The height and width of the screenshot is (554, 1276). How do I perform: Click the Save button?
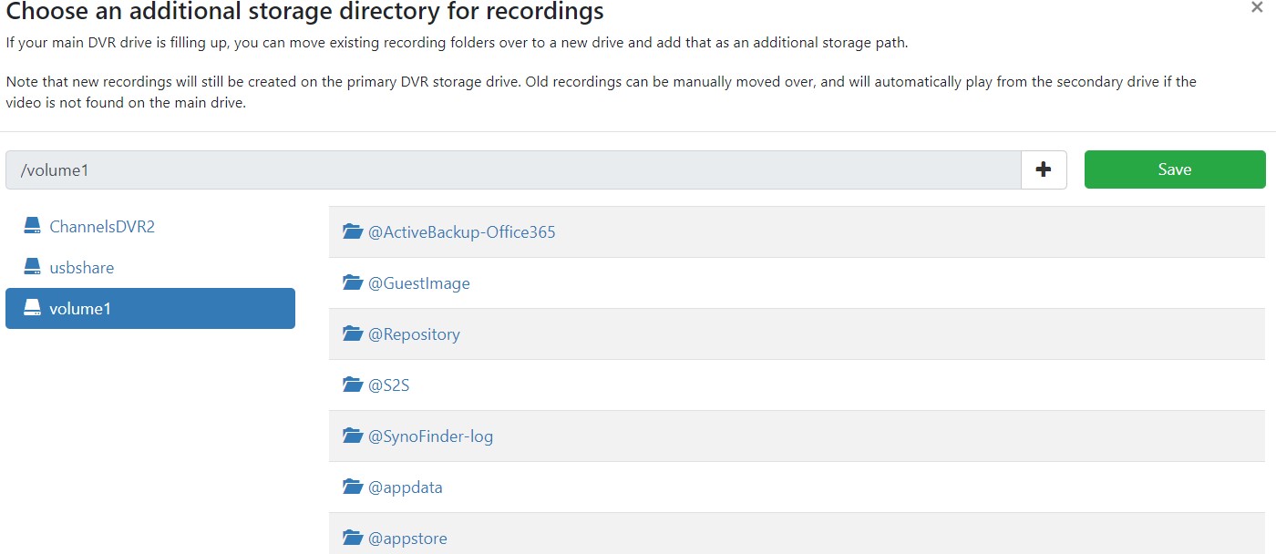[1174, 169]
